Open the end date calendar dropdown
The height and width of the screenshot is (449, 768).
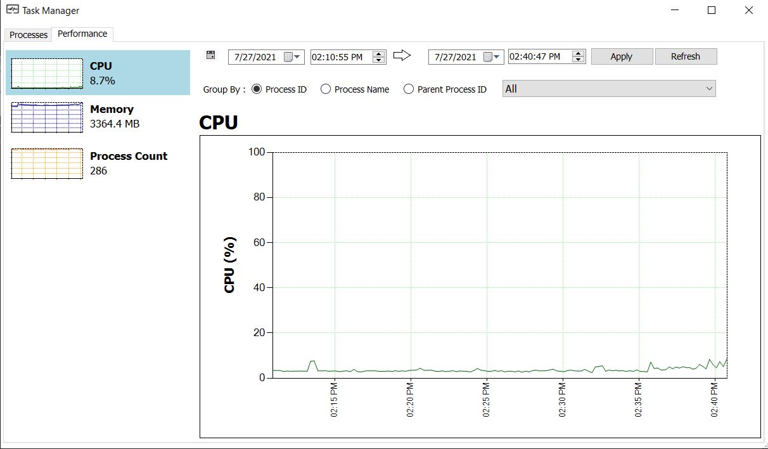point(497,56)
